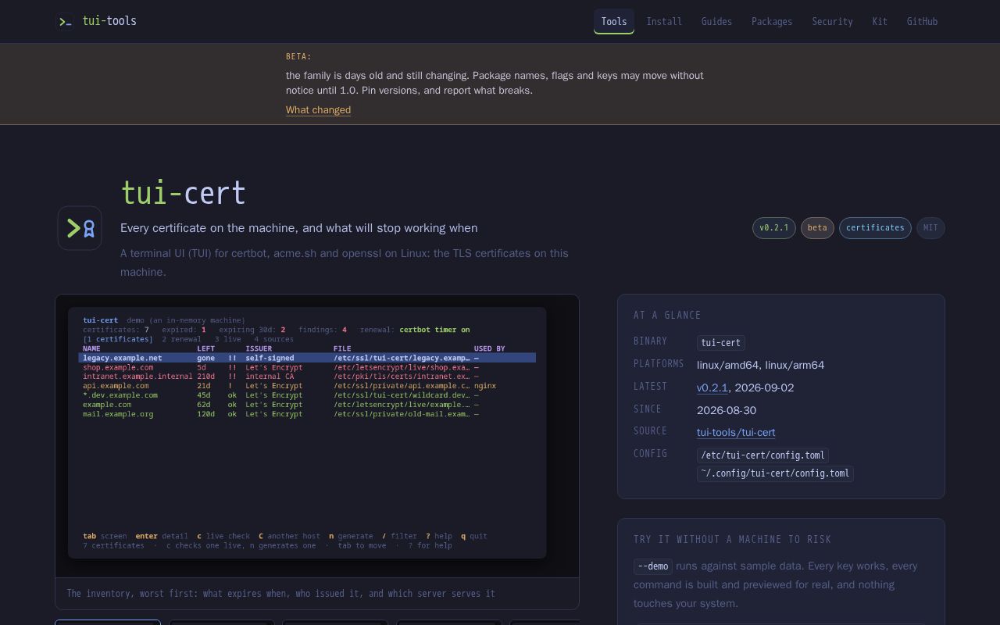
Task: Click the tui-tools terminal prompt logo icon
Action: (66, 22)
